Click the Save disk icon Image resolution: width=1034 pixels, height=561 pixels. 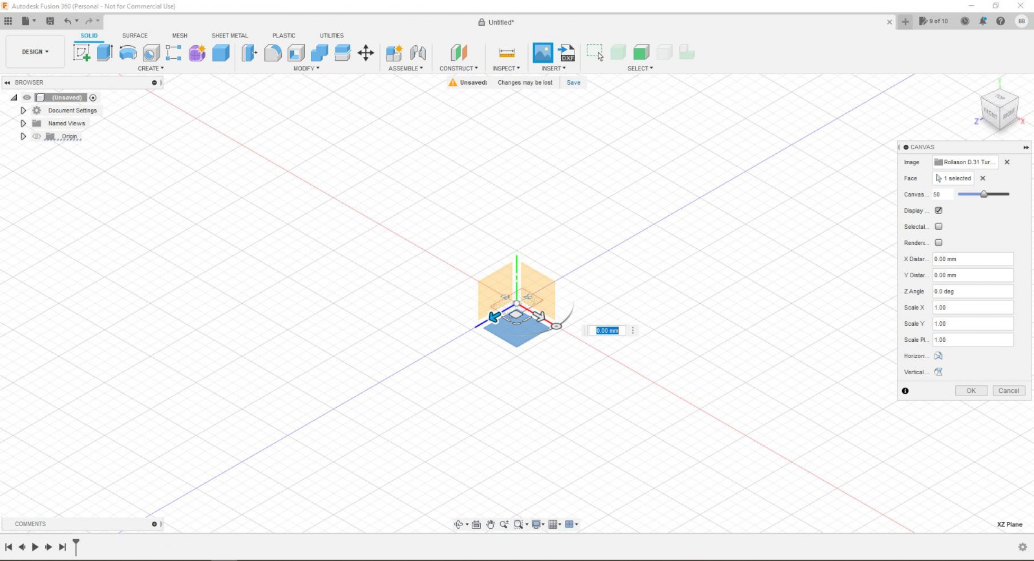tap(50, 21)
